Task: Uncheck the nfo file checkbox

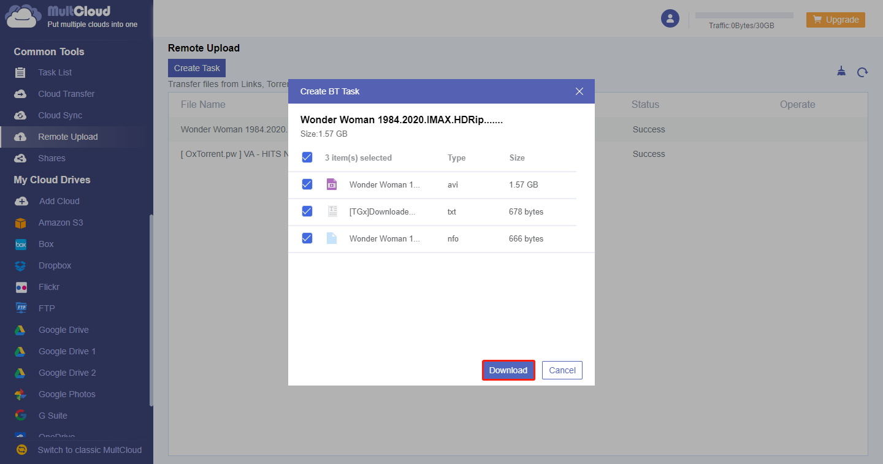Action: 307,238
